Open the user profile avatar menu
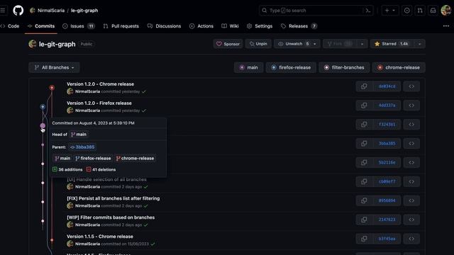 [446, 11]
